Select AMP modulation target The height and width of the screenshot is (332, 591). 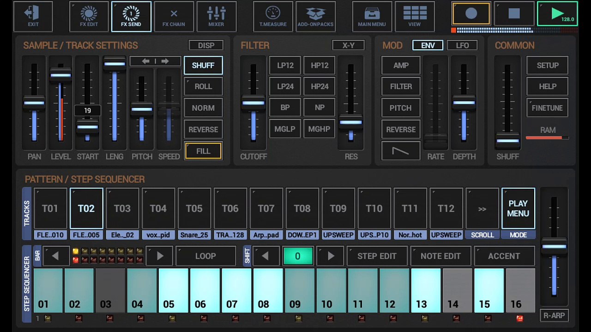click(x=401, y=65)
